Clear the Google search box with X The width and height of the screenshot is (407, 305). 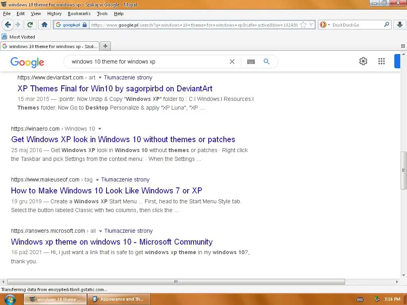(232, 62)
